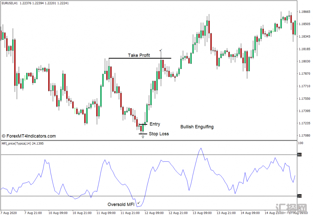Select the Take Profit text label
This screenshot has height=216, width=313.
point(139,55)
